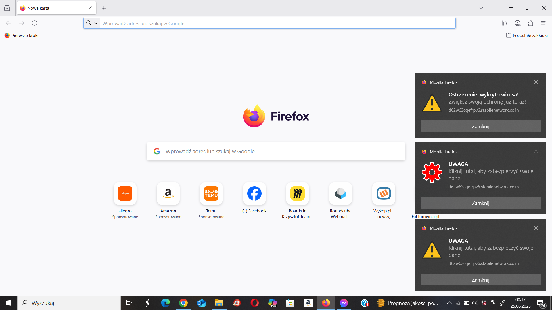Open the Firefox hamburger application menu
The width and height of the screenshot is (552, 310).
[x=543, y=23]
